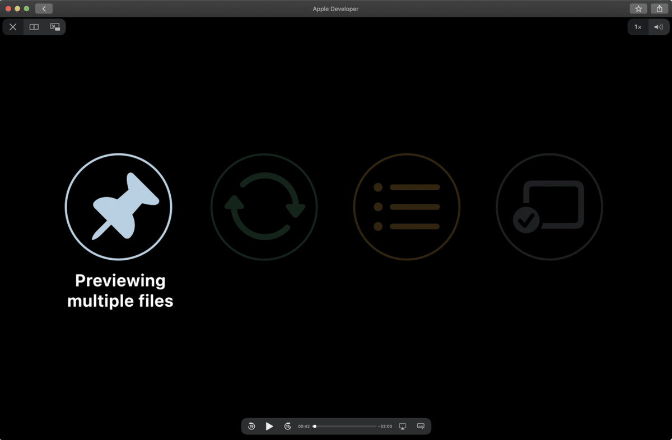Click the elapsed time 00:42
This screenshot has width=672, height=440.
(x=304, y=427)
